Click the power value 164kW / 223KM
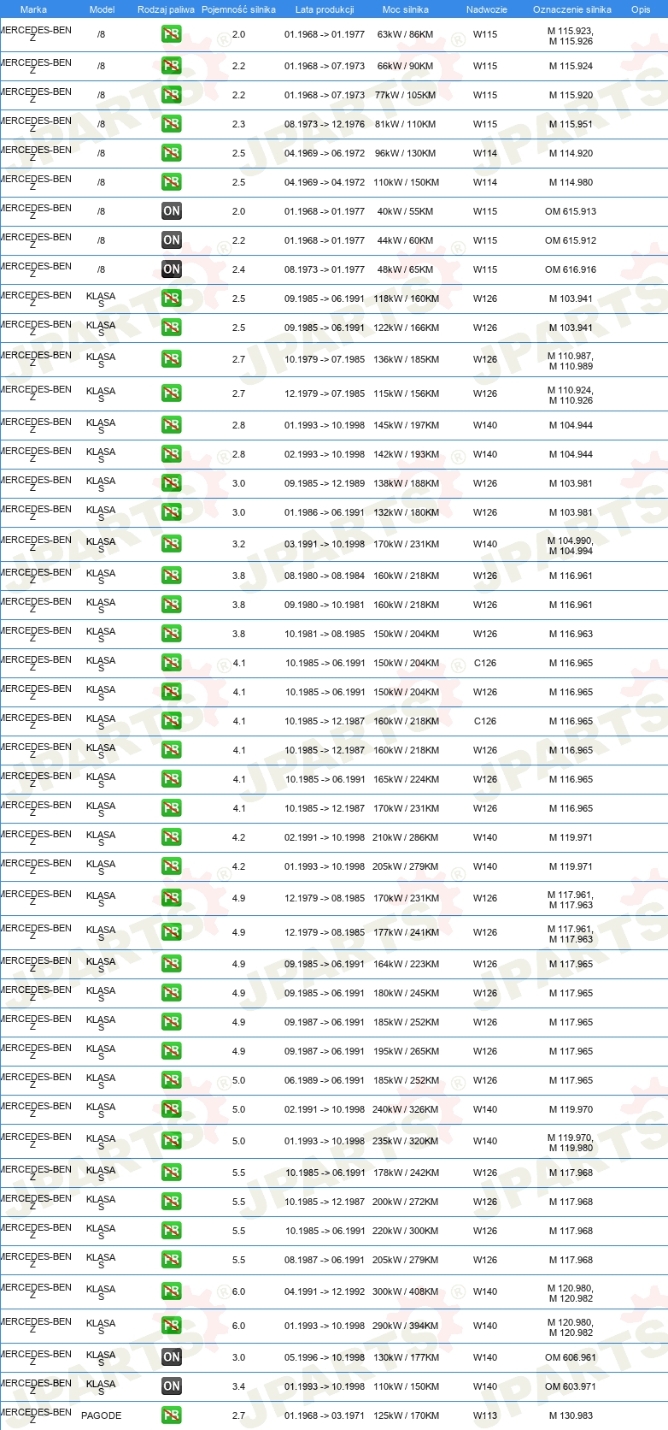 click(x=406, y=964)
